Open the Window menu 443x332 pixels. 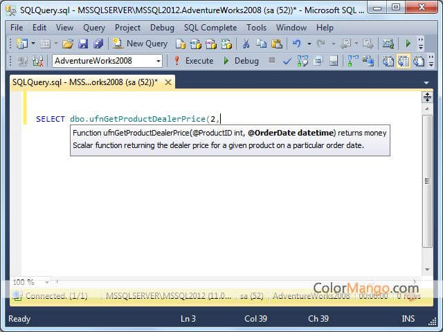click(x=291, y=28)
